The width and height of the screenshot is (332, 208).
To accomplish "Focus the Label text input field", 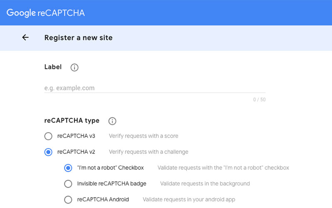I will (154, 88).
